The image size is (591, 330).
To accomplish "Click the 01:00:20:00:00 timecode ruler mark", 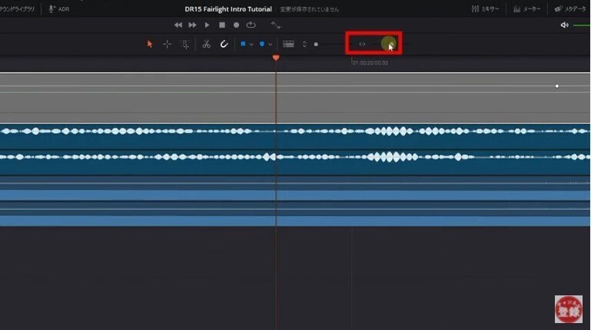I will [x=370, y=62].
